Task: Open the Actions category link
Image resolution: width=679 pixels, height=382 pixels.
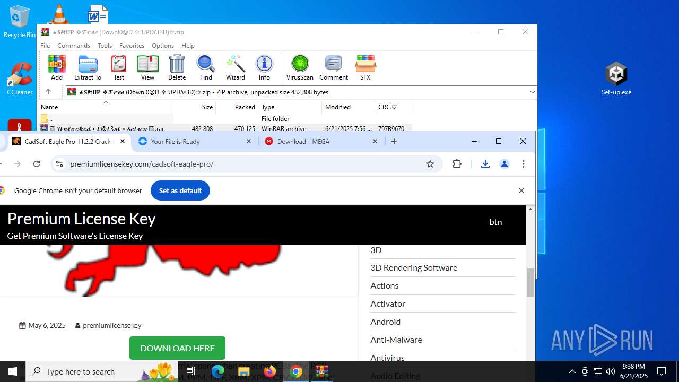Action: (x=384, y=285)
